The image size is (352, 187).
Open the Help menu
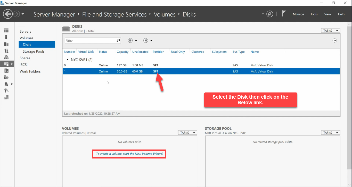[x=341, y=14]
